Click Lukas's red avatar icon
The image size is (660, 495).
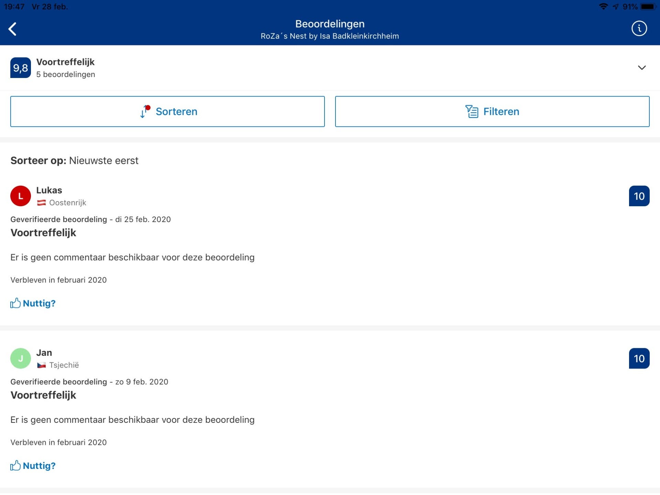[21, 196]
